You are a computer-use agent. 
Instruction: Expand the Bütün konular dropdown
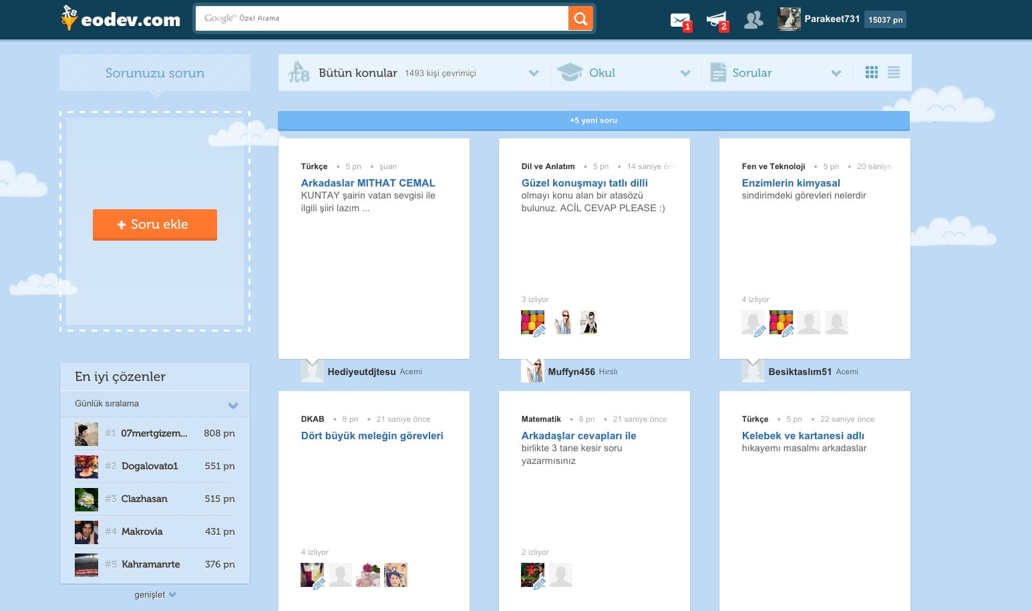click(534, 73)
